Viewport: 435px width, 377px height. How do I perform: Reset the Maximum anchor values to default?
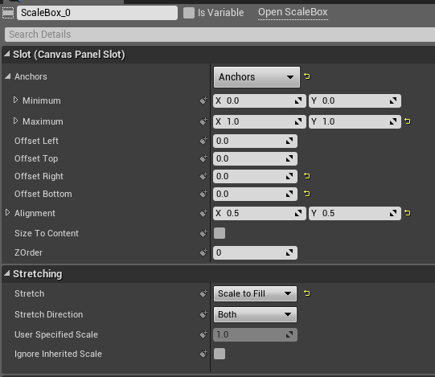pyautogui.click(x=407, y=121)
